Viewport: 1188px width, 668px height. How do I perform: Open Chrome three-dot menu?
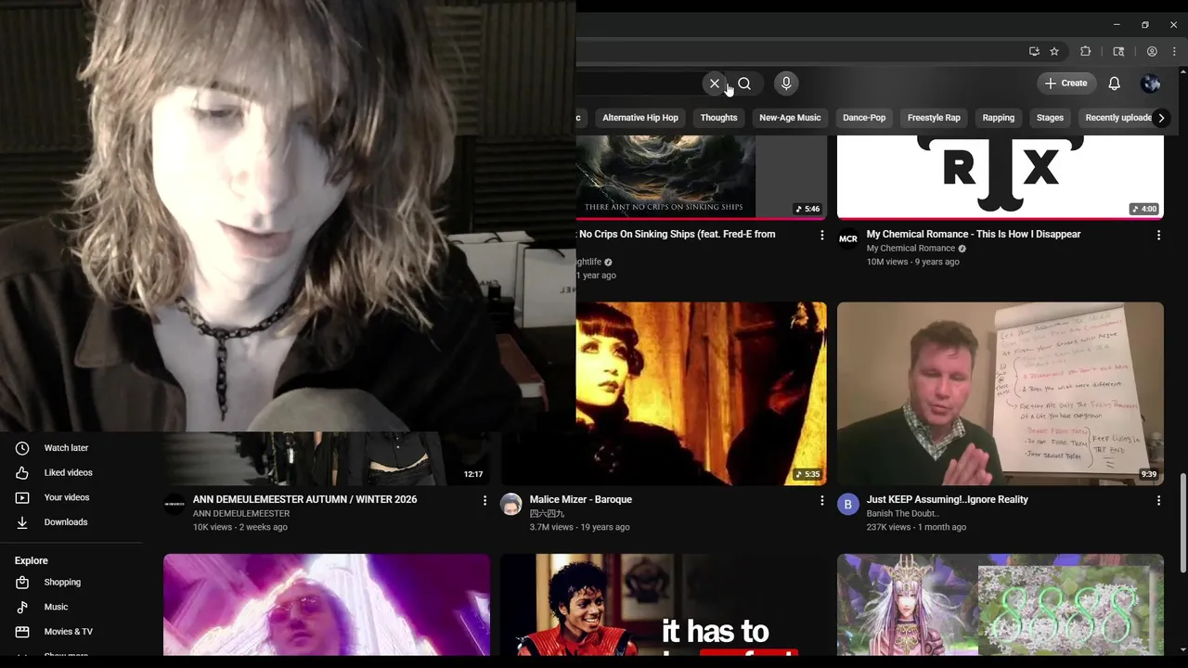point(1174,51)
